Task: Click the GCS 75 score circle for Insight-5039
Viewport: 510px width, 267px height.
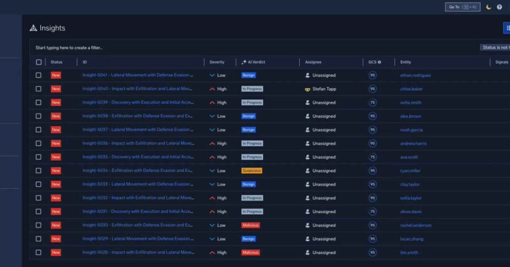Action: pos(373,102)
